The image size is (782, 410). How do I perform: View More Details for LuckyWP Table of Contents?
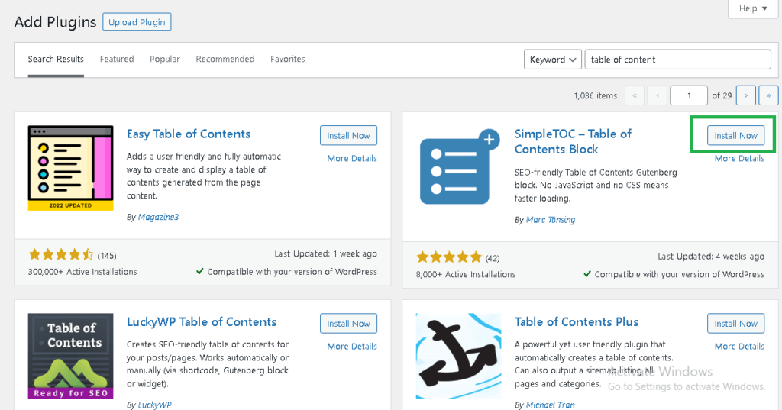click(352, 346)
